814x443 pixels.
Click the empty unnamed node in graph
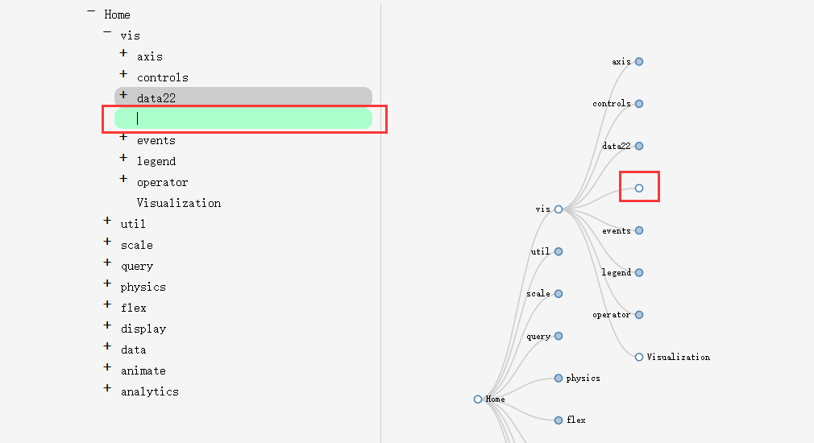(639, 188)
